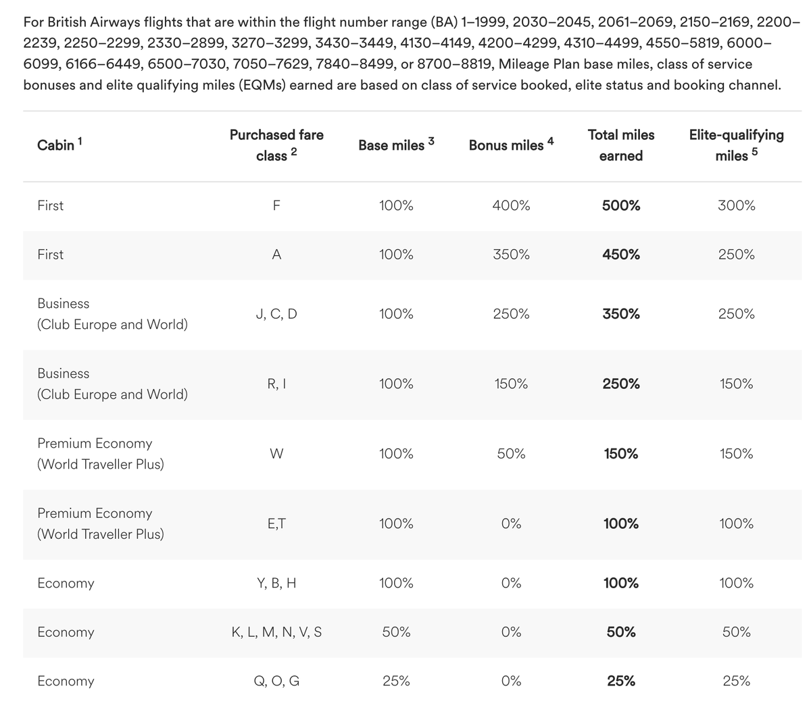Open footnote 4 next to Bonus miles

click(551, 141)
